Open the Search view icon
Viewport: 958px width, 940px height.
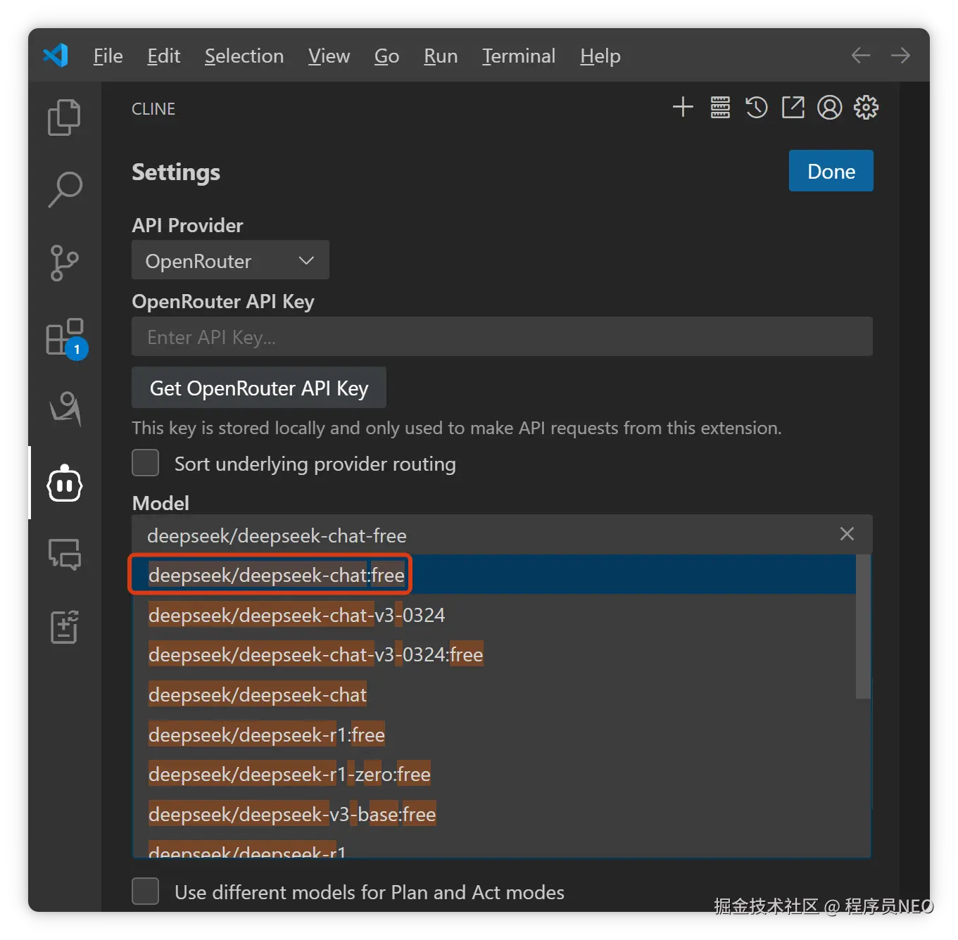pyautogui.click(x=65, y=189)
